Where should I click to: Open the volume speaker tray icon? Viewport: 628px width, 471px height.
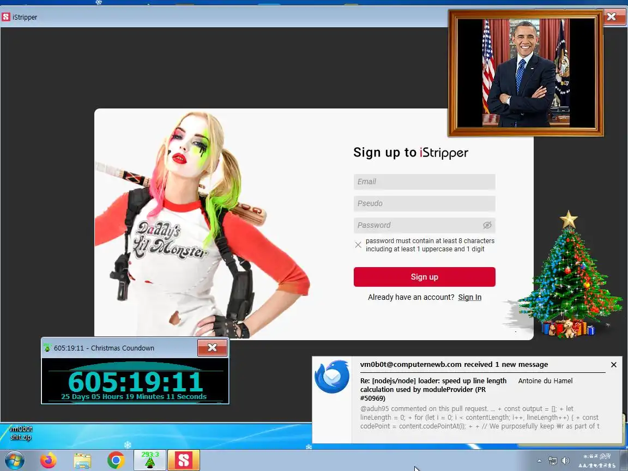coord(565,461)
